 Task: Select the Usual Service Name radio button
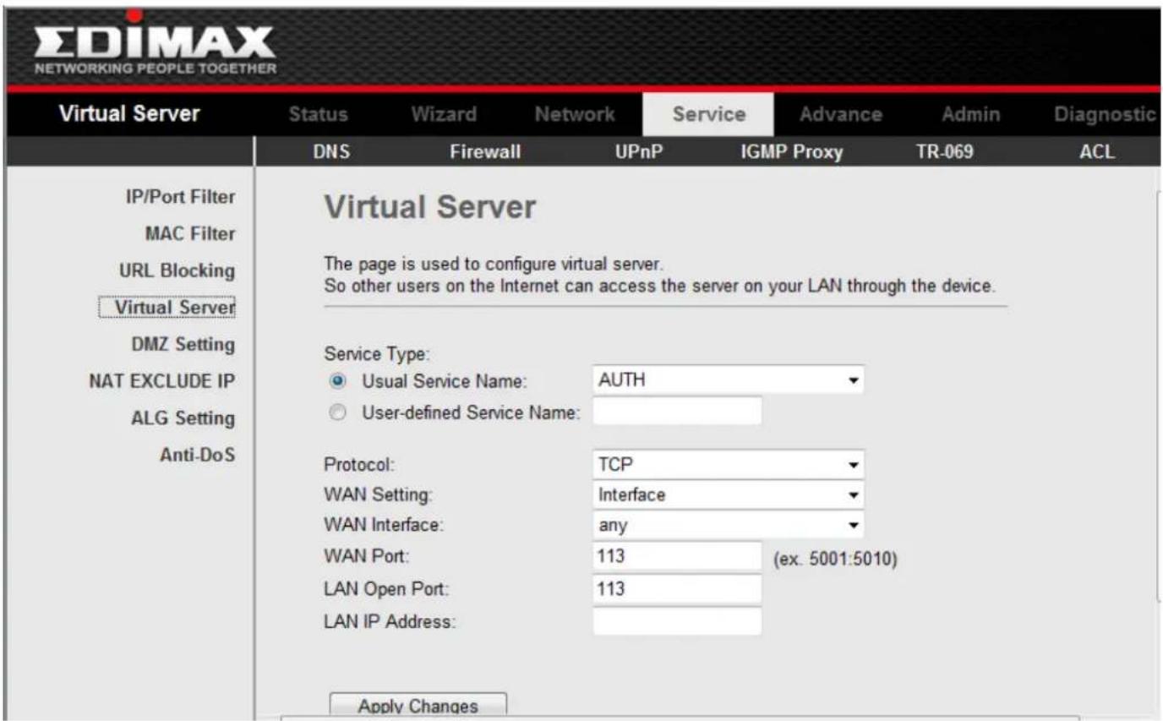[x=338, y=381]
